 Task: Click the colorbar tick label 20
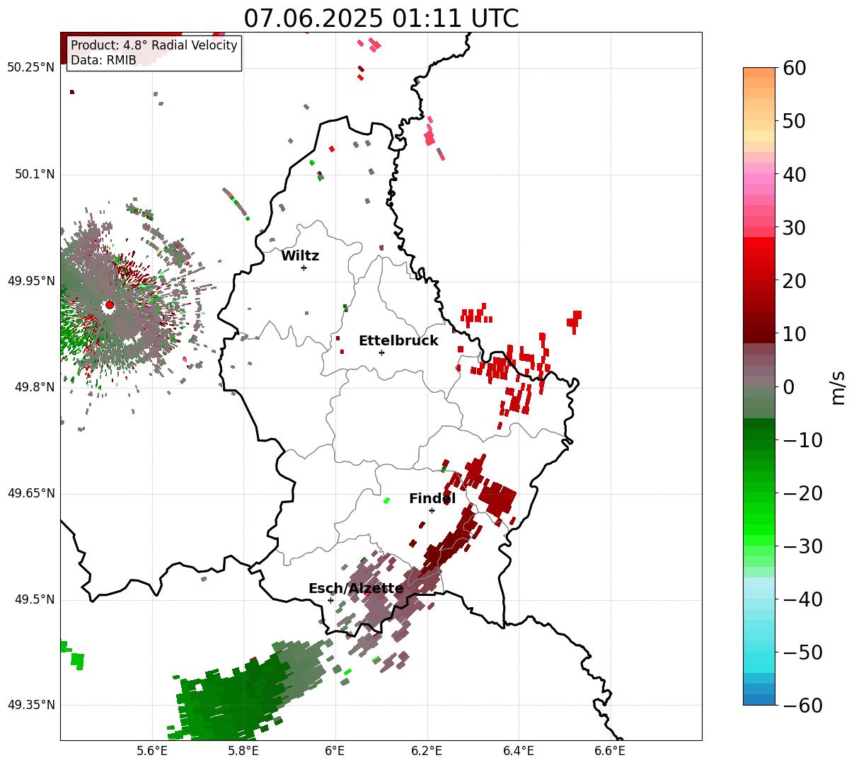(x=793, y=281)
